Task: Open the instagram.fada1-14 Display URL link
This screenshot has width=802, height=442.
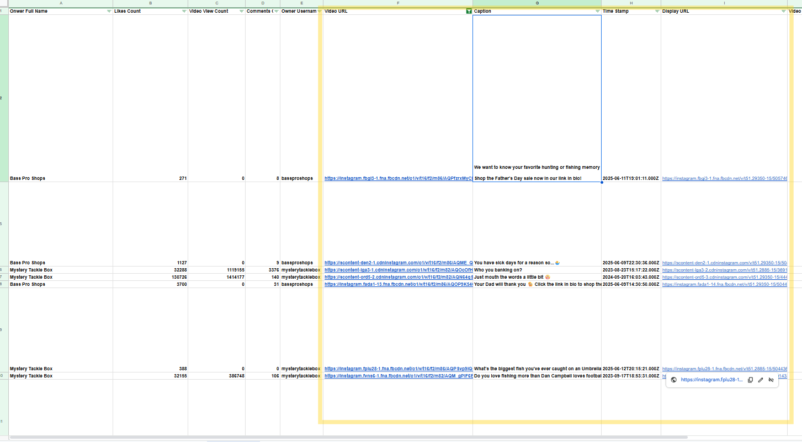Action: click(725, 284)
